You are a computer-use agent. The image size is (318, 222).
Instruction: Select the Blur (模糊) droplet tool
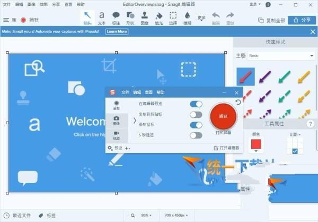point(187,18)
